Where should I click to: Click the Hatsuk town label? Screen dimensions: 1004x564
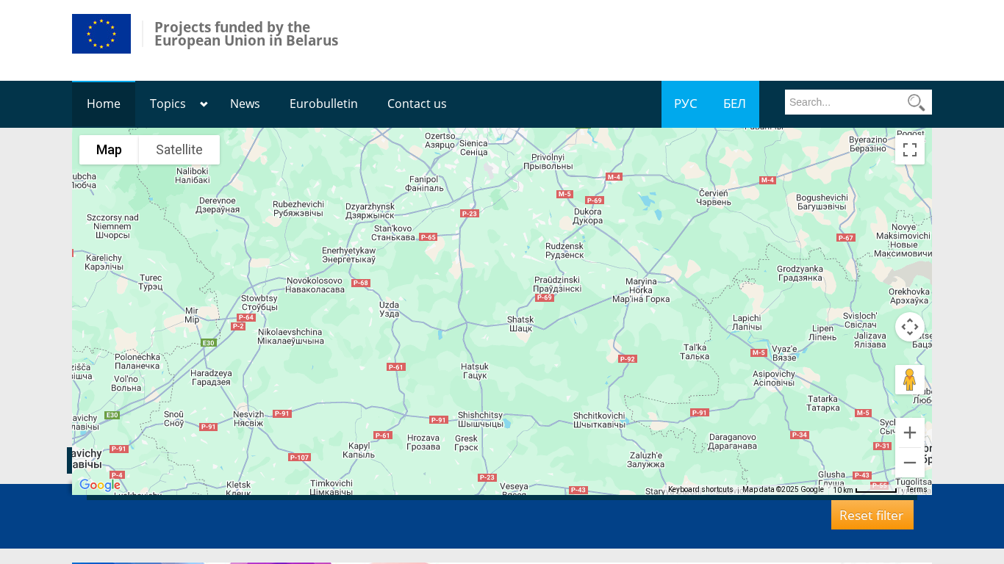(x=475, y=371)
